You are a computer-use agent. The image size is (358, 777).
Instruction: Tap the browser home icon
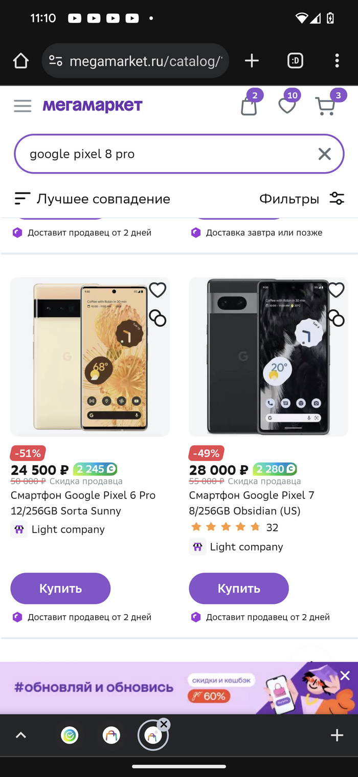pos(21,61)
